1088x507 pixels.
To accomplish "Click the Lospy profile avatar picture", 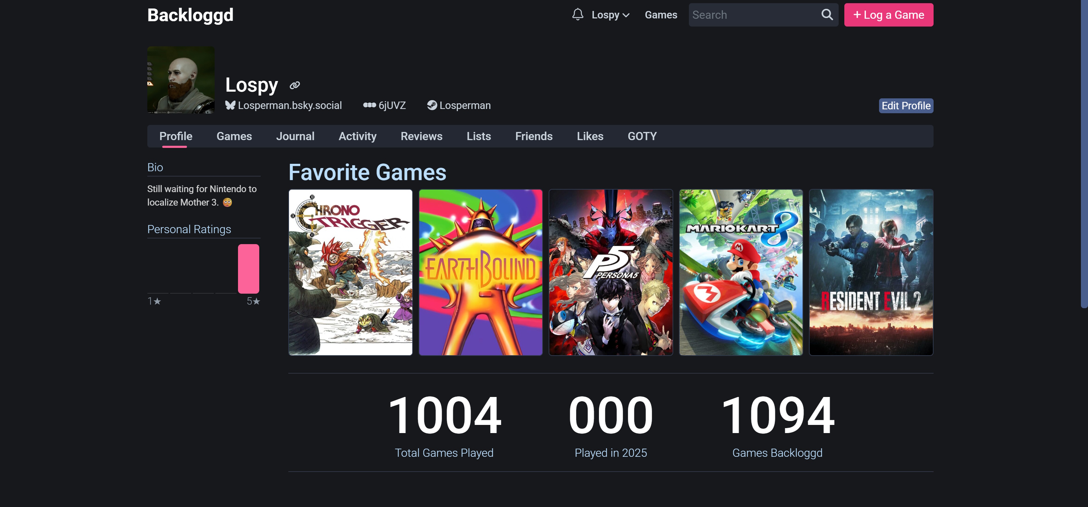I will tap(181, 80).
